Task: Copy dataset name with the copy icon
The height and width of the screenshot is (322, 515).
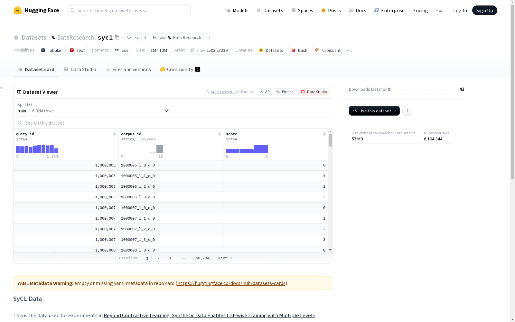Action: (117, 37)
